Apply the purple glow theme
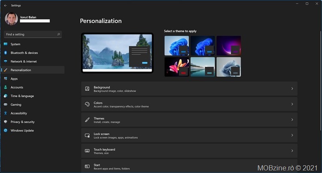The image size is (322, 173). click(228, 46)
